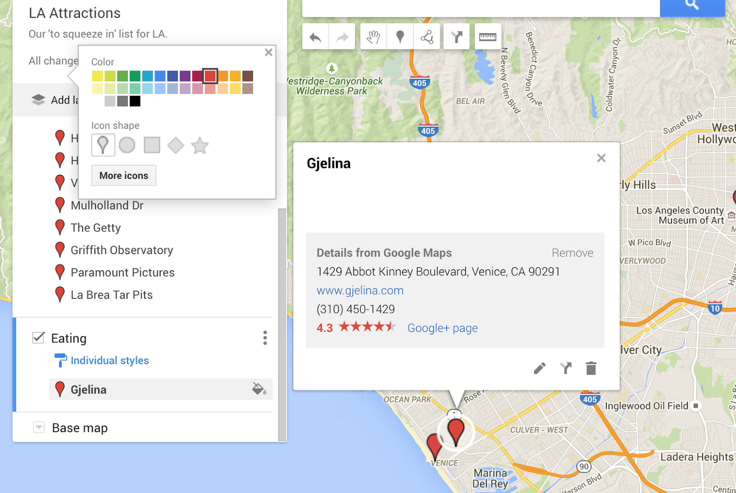Click the pencil edit icon for Gjelina
The width and height of the screenshot is (736, 493).
tap(540, 368)
